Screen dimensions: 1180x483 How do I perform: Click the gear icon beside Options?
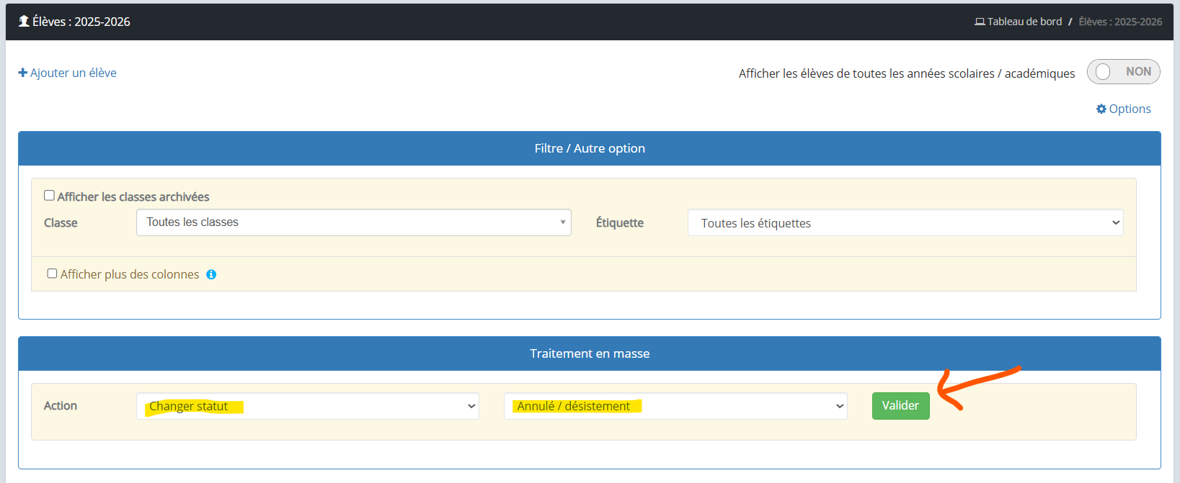pyautogui.click(x=1101, y=109)
